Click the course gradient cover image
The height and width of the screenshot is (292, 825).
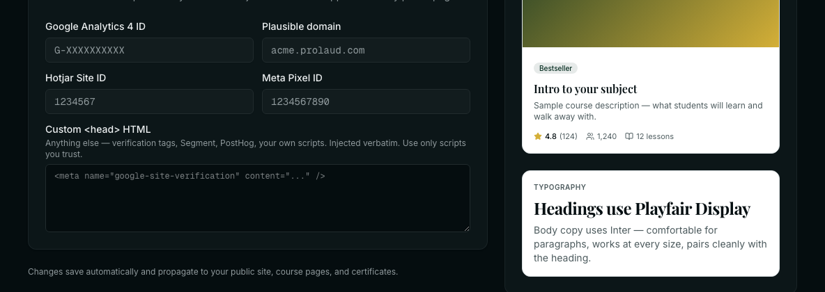[651, 24]
